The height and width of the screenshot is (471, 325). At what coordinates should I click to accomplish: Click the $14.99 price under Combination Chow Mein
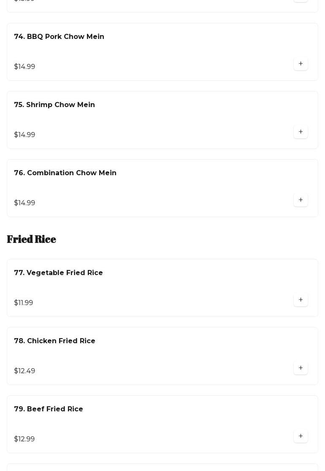pos(24,203)
